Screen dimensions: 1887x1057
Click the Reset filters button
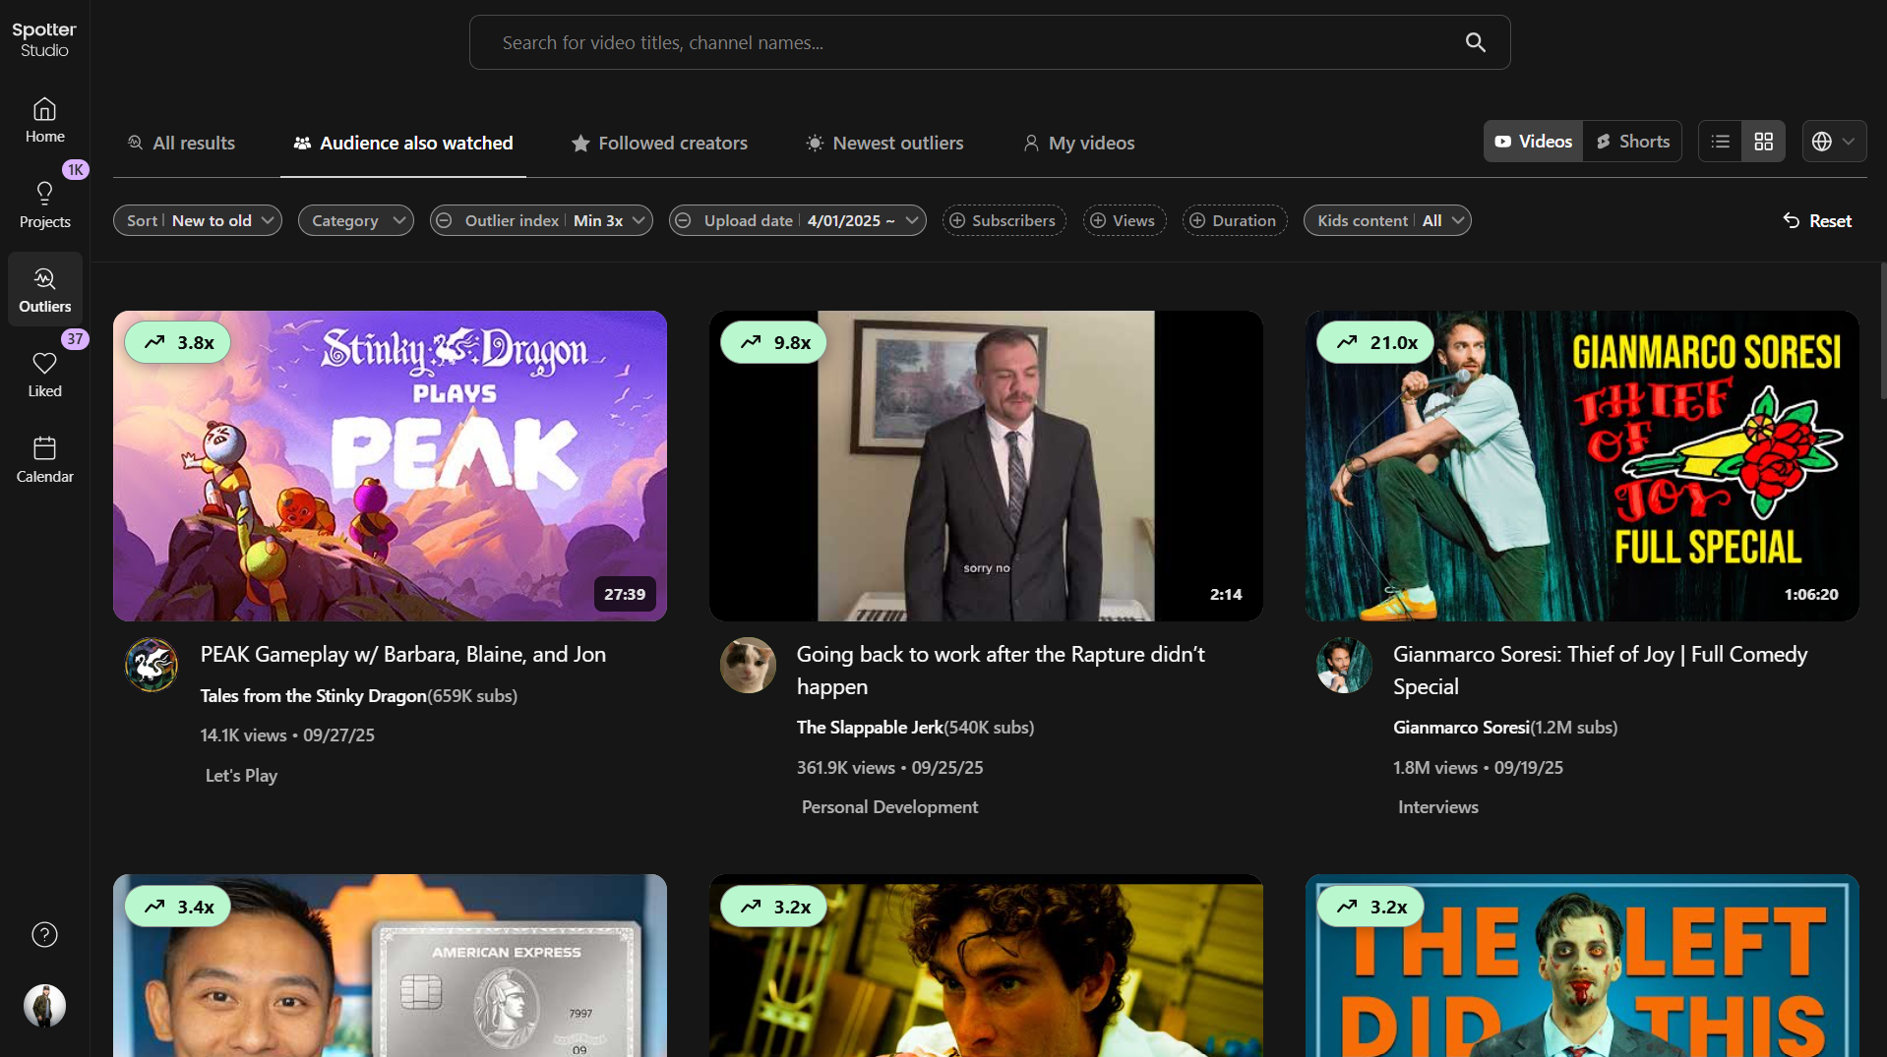[1817, 221]
